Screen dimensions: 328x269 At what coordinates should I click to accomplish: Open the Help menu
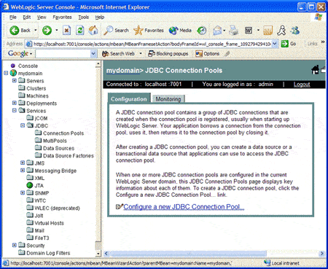(x=100, y=17)
